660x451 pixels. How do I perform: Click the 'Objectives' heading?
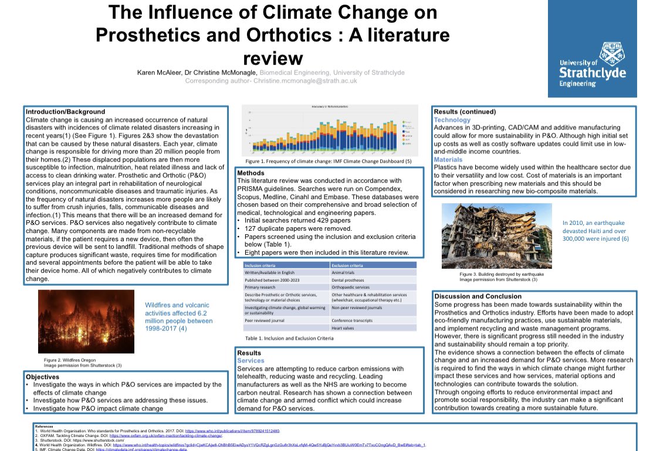42,377
